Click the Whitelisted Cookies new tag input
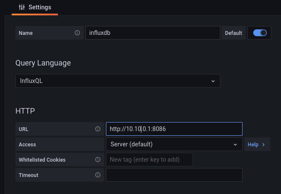281x194 pixels. 149,160
